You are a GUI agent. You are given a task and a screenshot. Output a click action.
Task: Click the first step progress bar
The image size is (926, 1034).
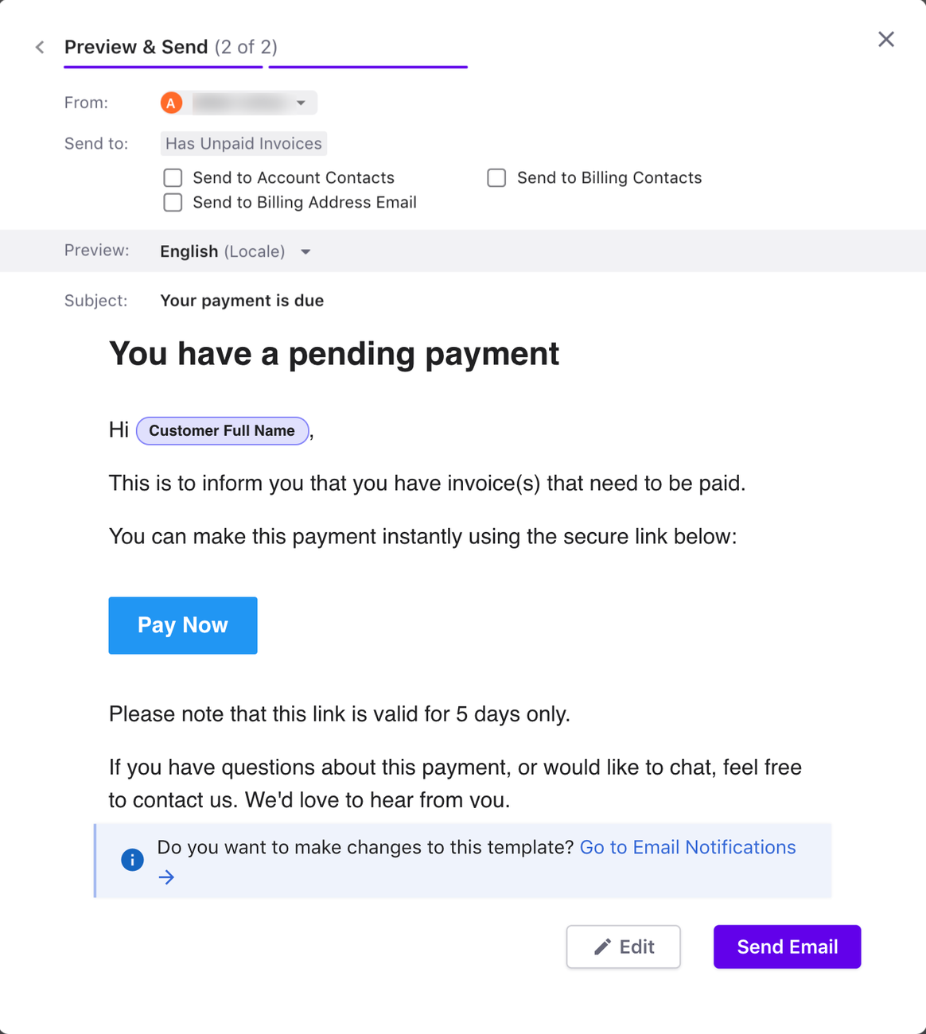163,67
